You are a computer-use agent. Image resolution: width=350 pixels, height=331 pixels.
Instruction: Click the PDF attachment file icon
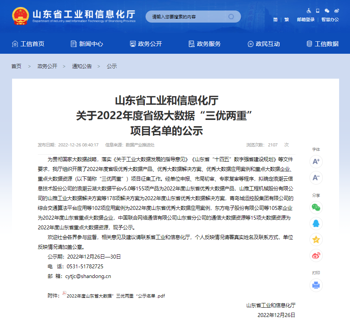64,293
